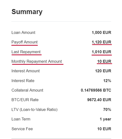Select the Monthly Repayment Amount label
Screen dimensions: 122x139
pos(37,61)
